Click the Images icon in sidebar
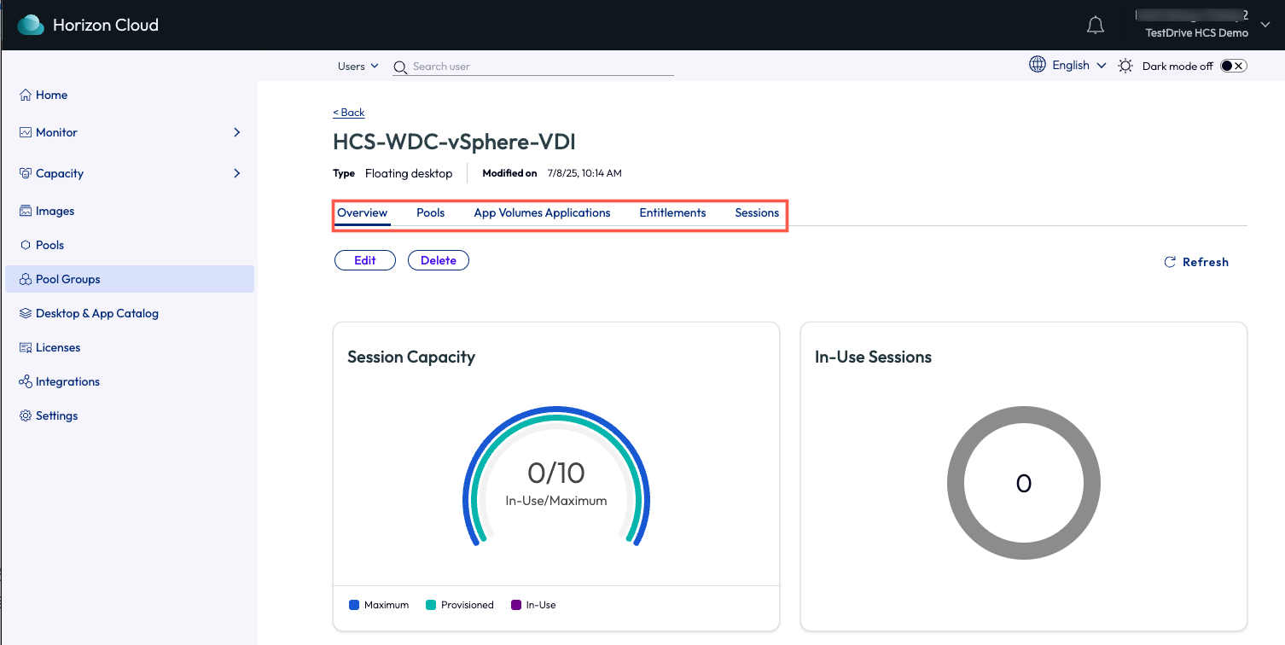Screen dimensions: 1285x645 point(26,211)
